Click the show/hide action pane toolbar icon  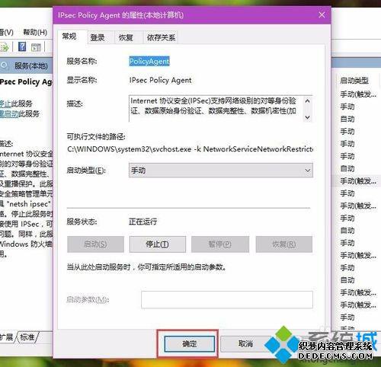(36, 47)
